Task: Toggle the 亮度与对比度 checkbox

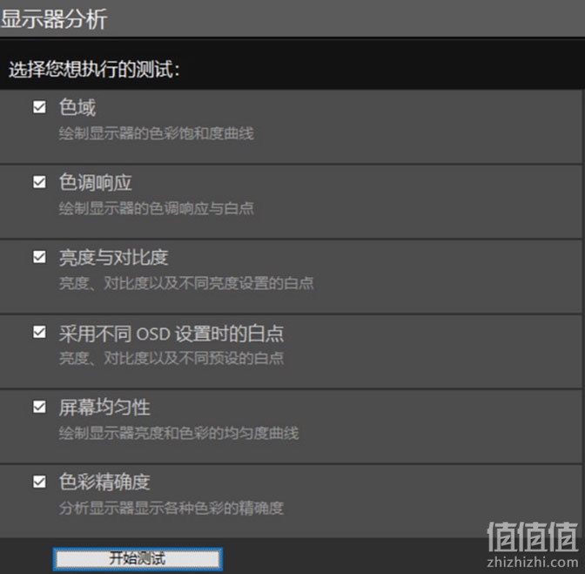Action: (x=39, y=257)
